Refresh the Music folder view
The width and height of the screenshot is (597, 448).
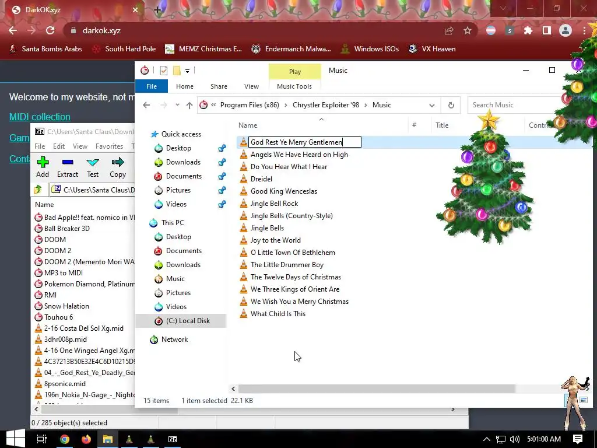pos(451,105)
